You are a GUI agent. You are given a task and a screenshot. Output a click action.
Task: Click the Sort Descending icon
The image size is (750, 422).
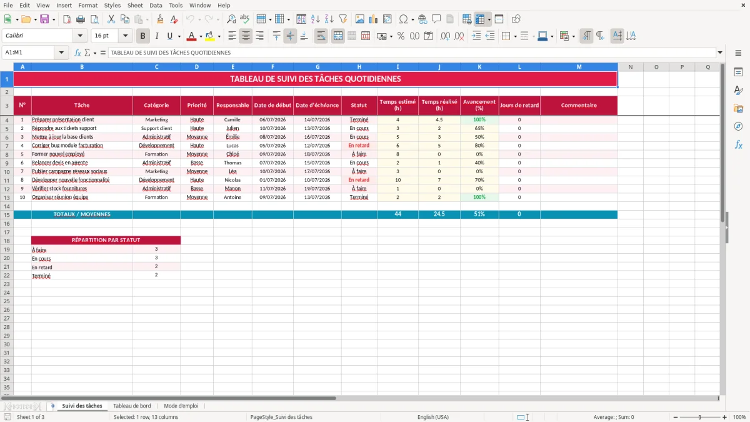tap(329, 19)
